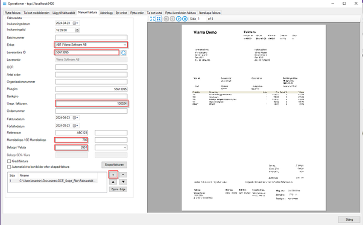Screen dimensions: 363x225
Task: Check the Kreditfaktura checkbox
Action: tap(9, 161)
